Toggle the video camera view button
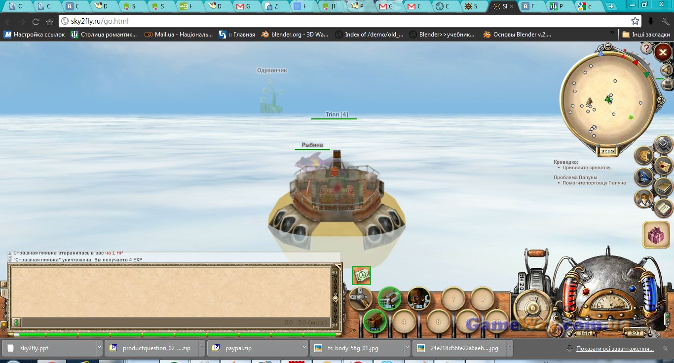674x363 pixels. coord(666,84)
